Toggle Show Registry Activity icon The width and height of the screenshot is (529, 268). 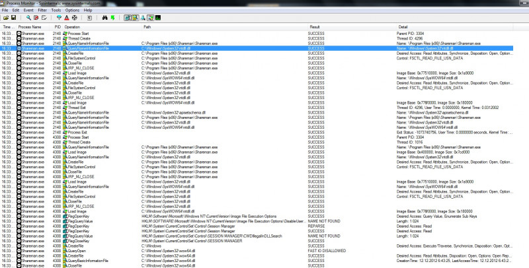coord(128,18)
